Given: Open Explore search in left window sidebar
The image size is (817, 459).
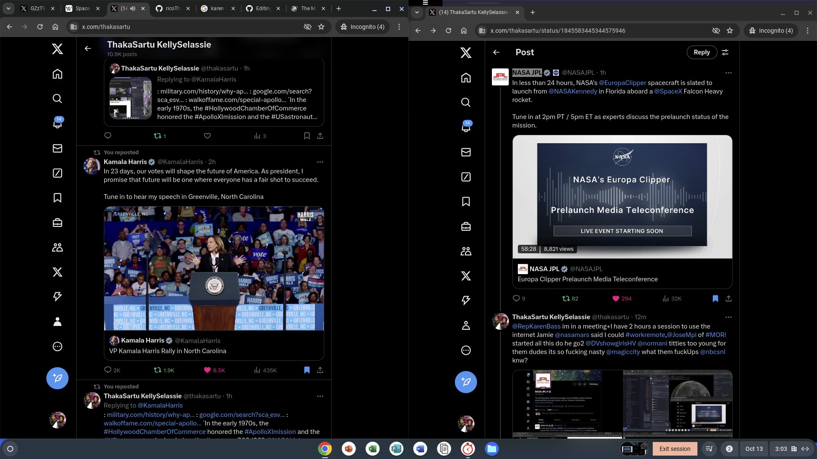Looking at the screenshot, I should tap(57, 99).
